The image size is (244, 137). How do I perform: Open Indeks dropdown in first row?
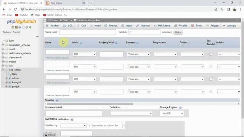click(229, 54)
